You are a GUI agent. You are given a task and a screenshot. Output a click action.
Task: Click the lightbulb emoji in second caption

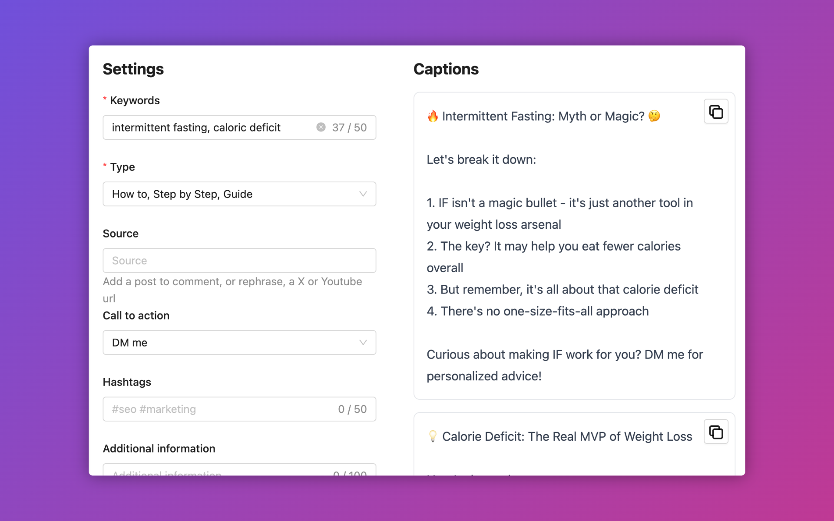tap(433, 436)
